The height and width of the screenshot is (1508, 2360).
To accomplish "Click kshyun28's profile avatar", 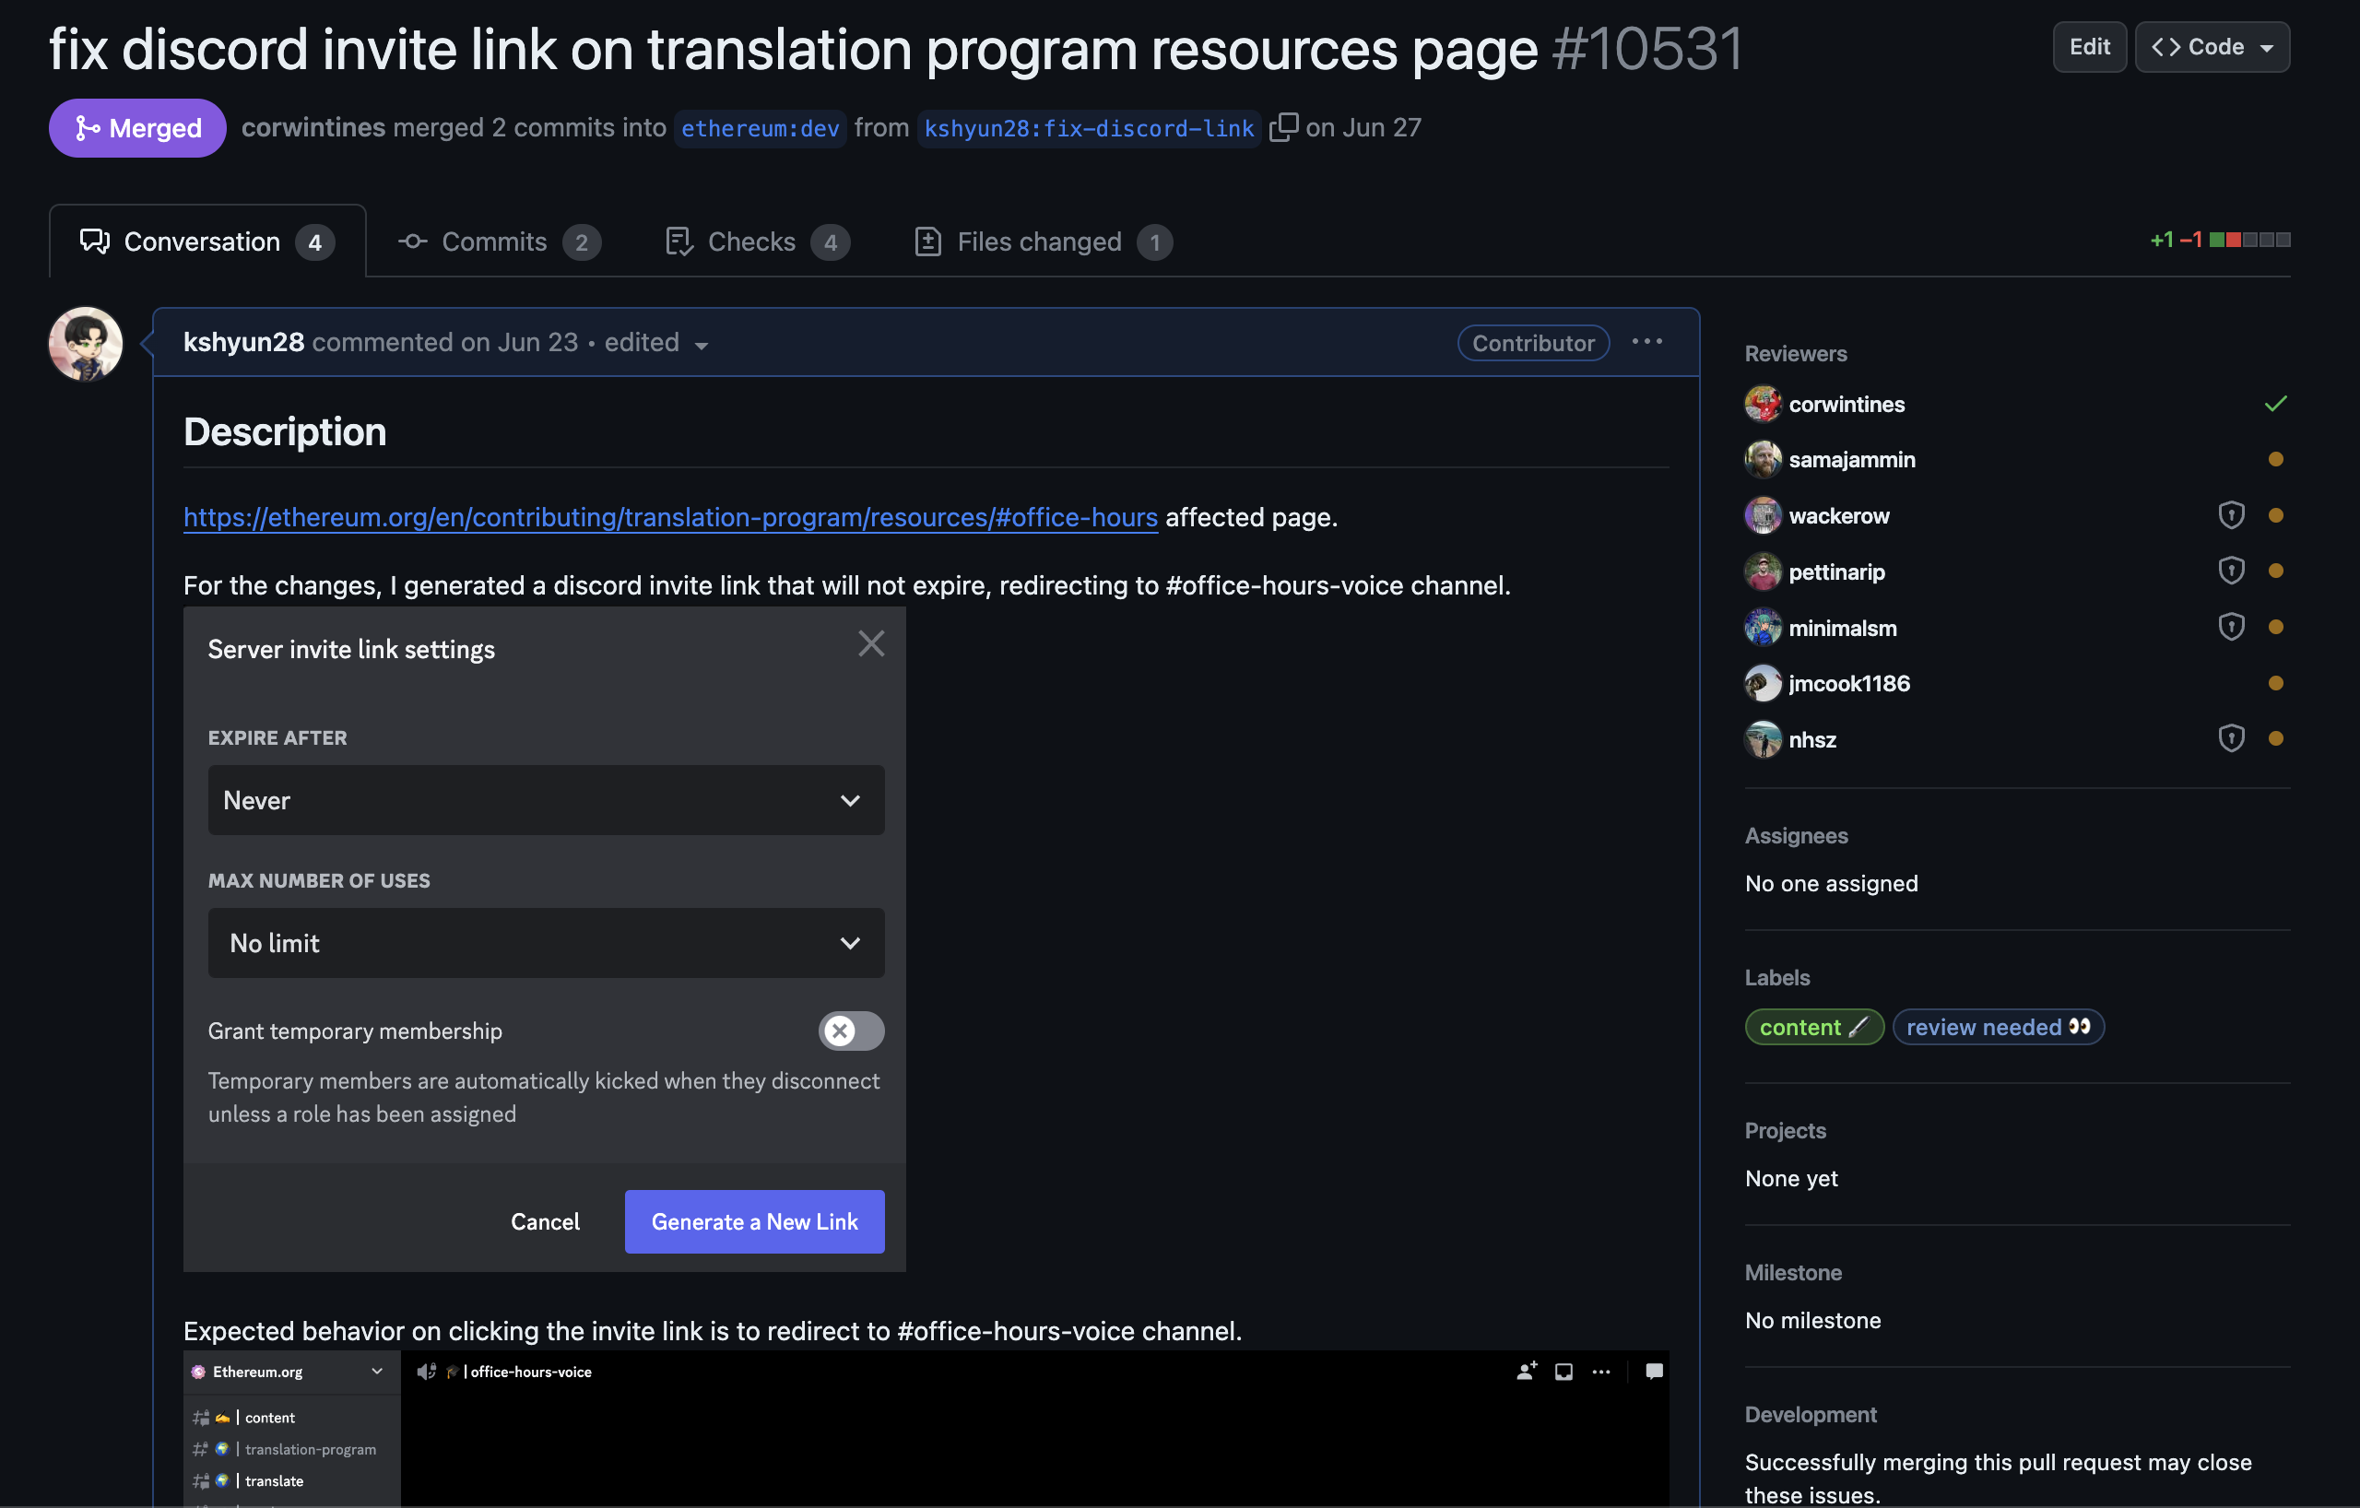I will [x=85, y=343].
